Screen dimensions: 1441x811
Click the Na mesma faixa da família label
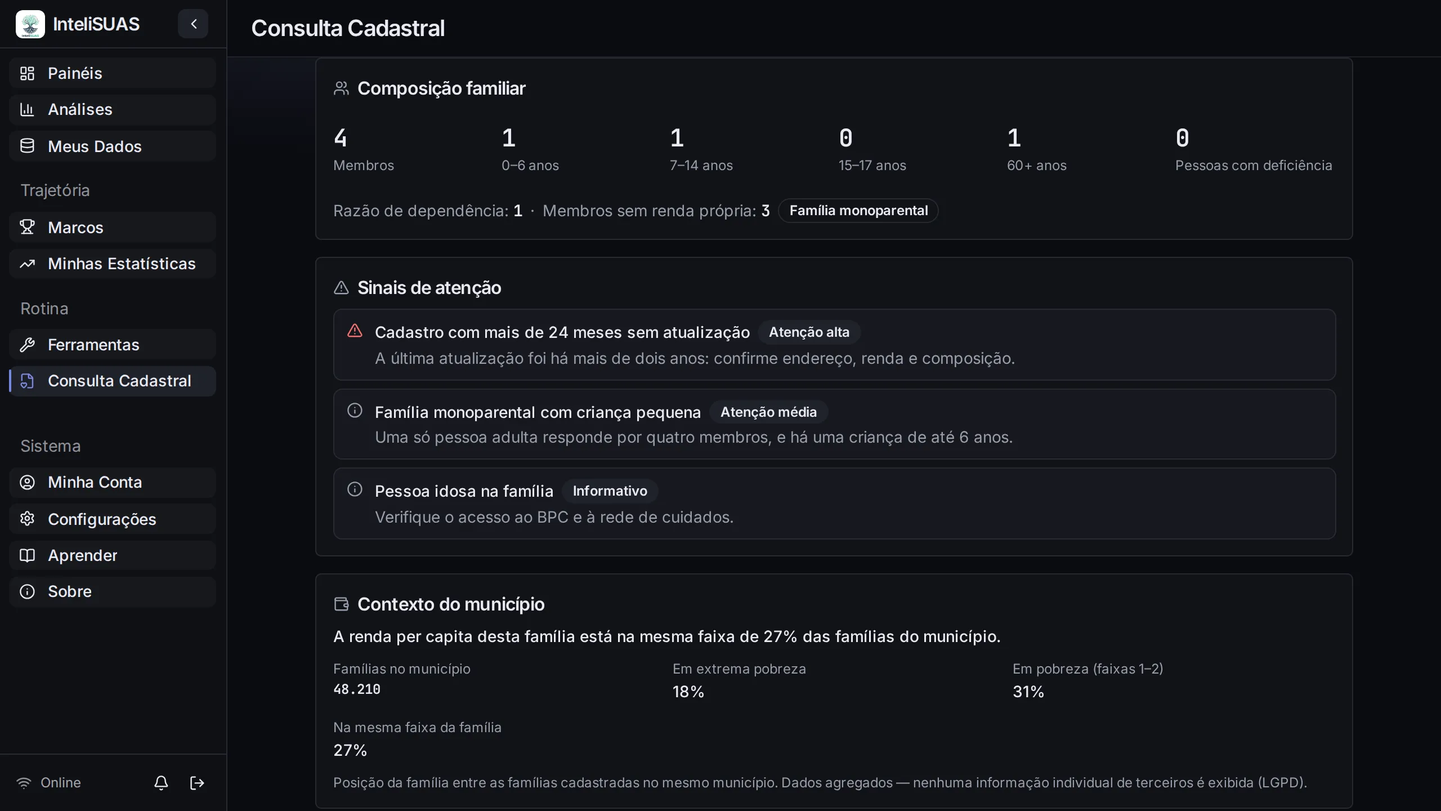[x=417, y=728]
